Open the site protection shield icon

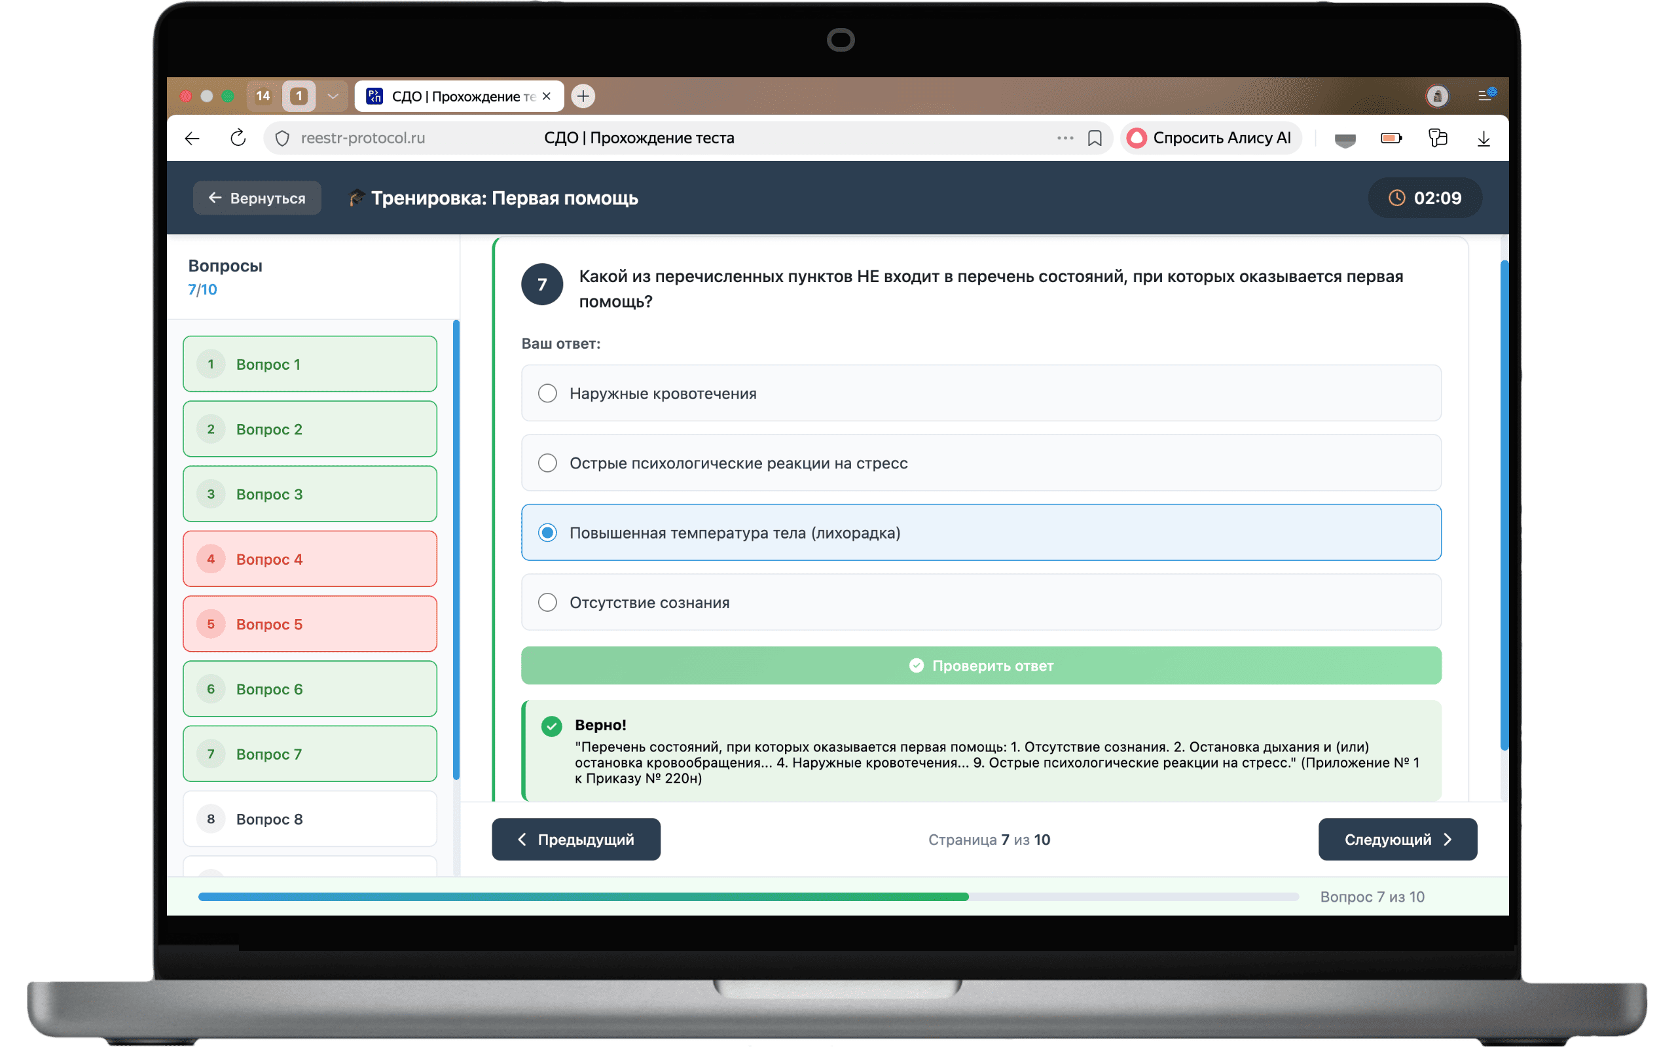pos(282,139)
